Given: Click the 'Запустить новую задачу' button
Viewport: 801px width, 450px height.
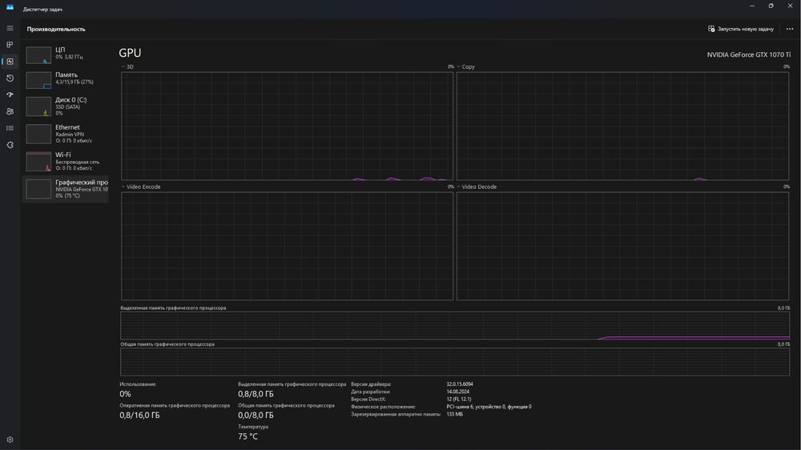Looking at the screenshot, I should 741,29.
